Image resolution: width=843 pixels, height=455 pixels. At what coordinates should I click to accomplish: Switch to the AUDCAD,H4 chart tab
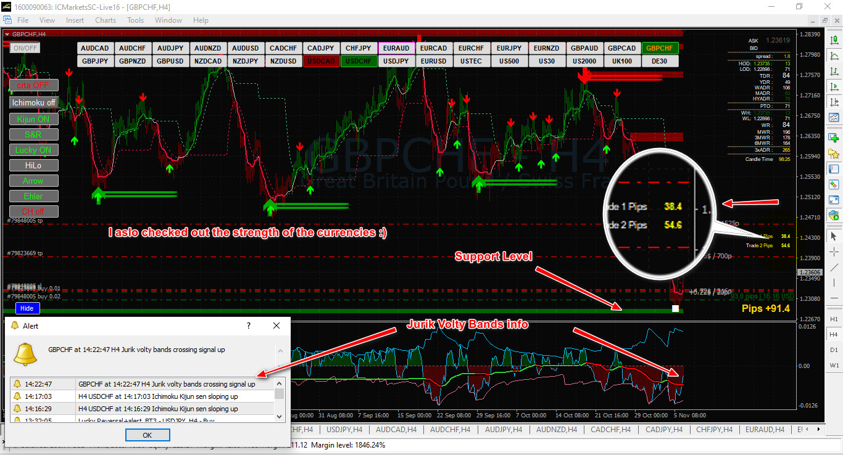coord(396,430)
